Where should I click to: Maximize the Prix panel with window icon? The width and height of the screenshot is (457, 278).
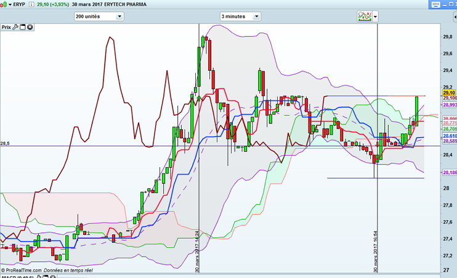pyautogui.click(x=22, y=27)
